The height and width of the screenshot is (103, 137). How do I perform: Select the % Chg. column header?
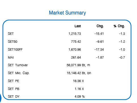[119, 26]
